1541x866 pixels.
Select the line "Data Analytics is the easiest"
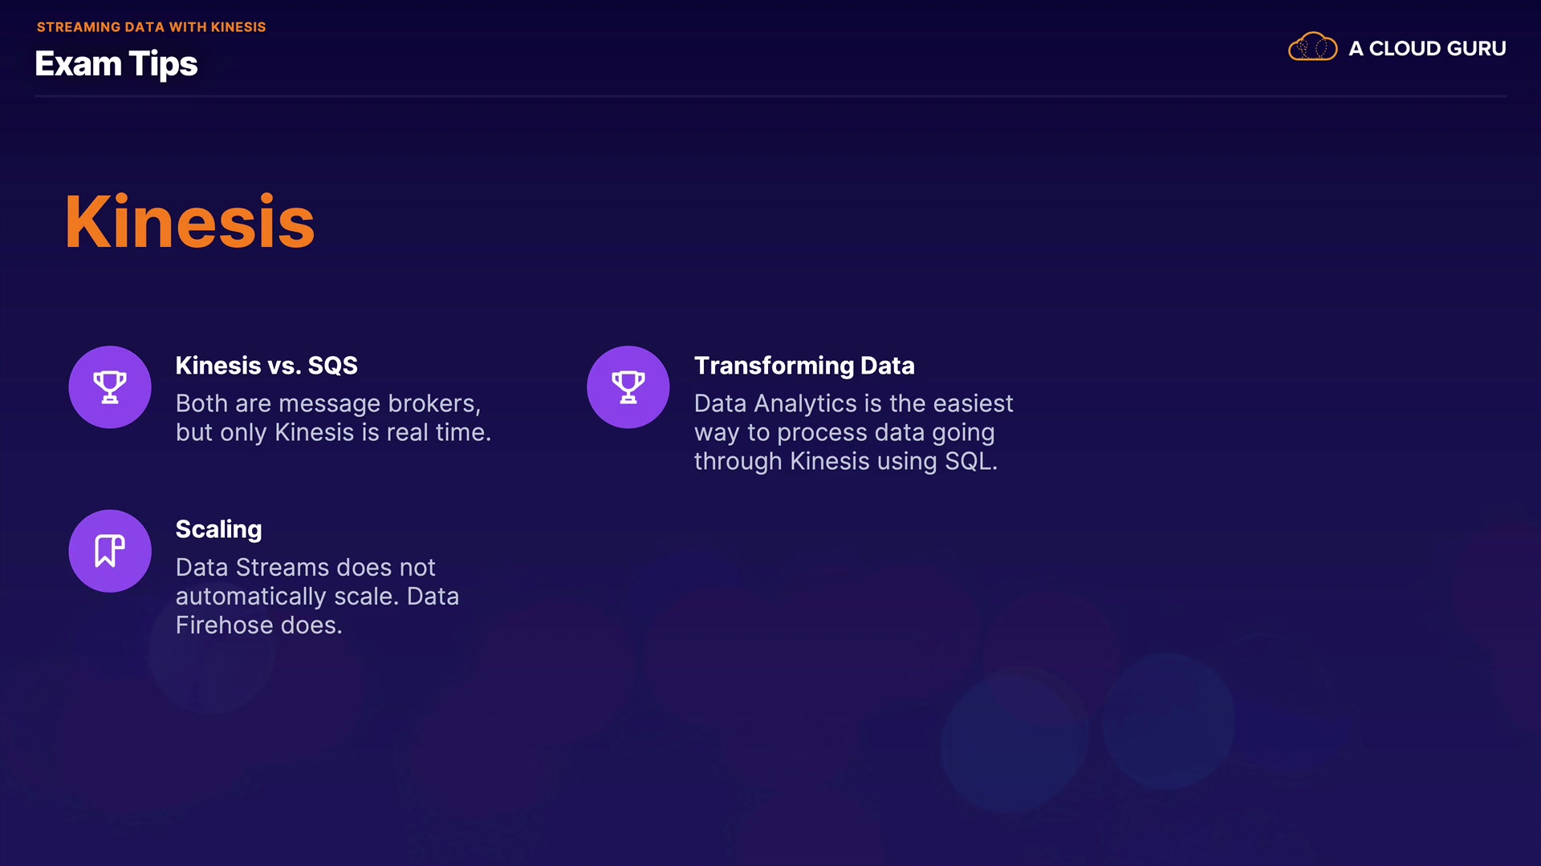853,403
